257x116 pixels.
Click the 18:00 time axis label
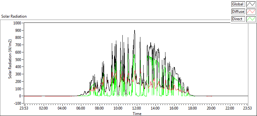(x=192, y=108)
